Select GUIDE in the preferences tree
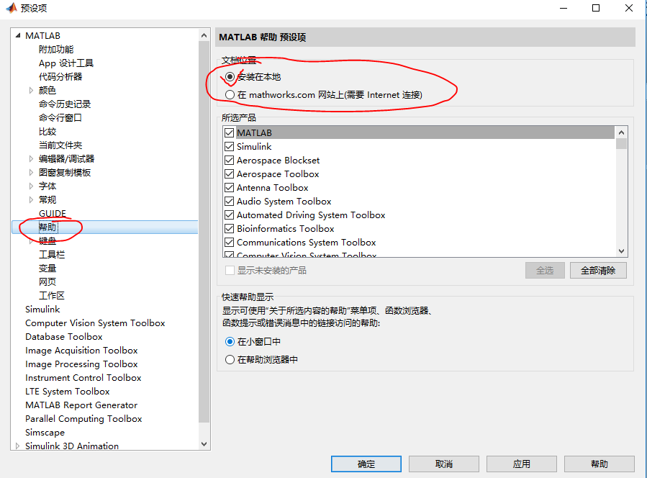 (53, 213)
